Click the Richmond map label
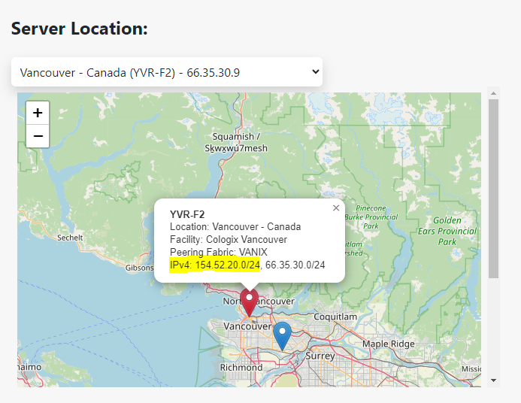The image size is (521, 403). click(x=241, y=368)
